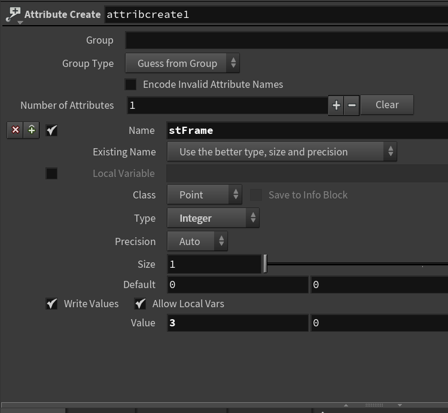Remove the stFrame attribute with red X
Image resolution: width=448 pixels, height=413 pixels.
pos(15,130)
